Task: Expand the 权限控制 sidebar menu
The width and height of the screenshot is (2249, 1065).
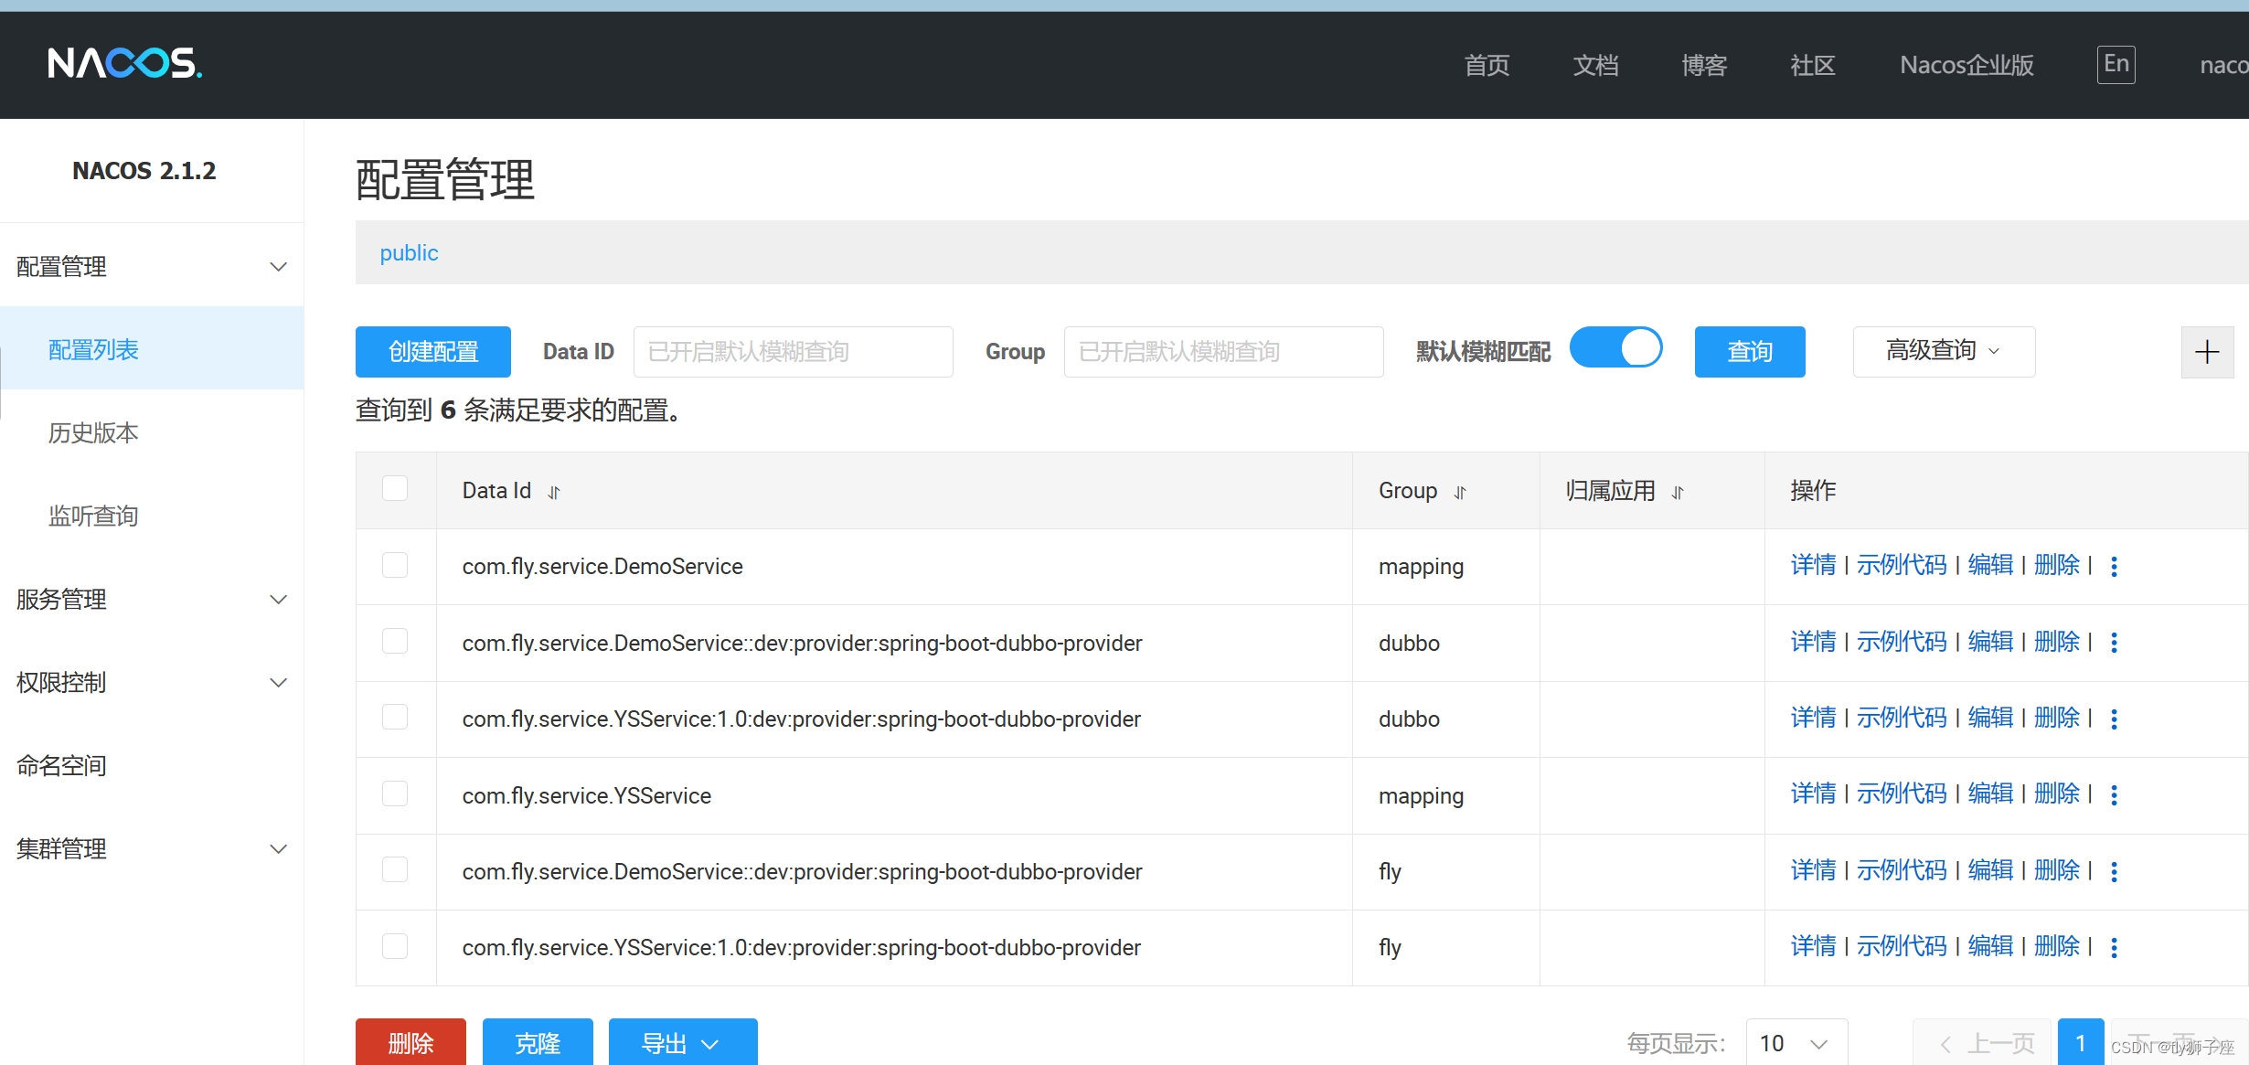Action: click(x=152, y=683)
